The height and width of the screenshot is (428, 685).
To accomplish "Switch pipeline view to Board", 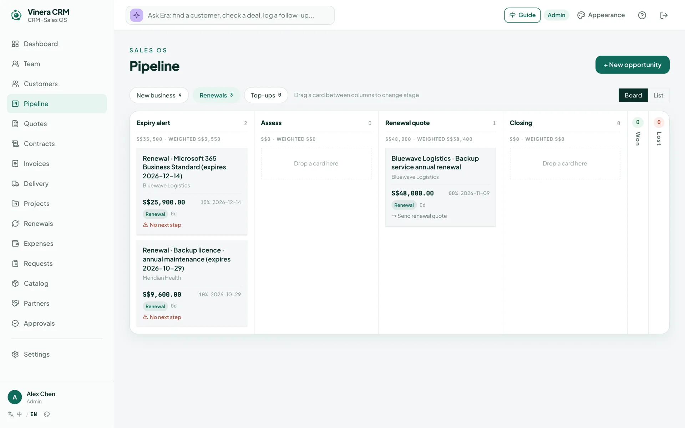I will (x=633, y=95).
